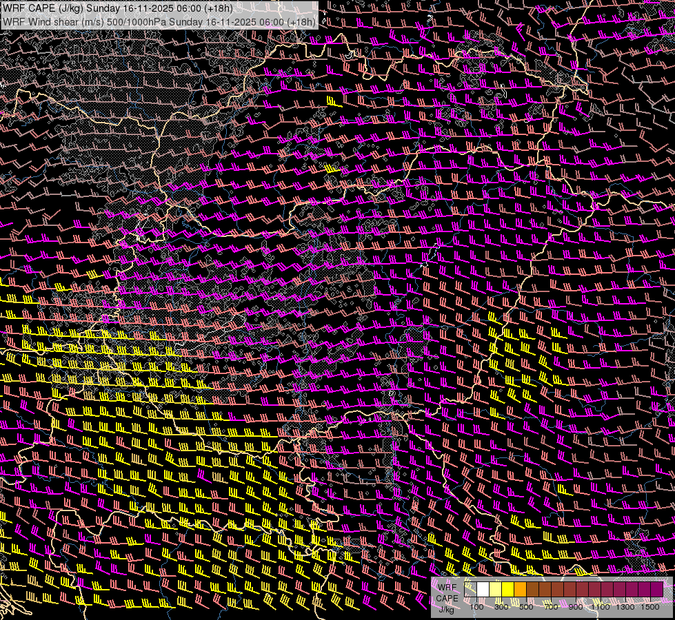
Task: Click the CAPE word in the legend box
Action: tap(446, 598)
